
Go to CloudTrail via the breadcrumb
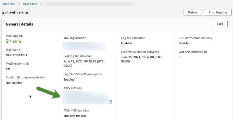point(8,4)
